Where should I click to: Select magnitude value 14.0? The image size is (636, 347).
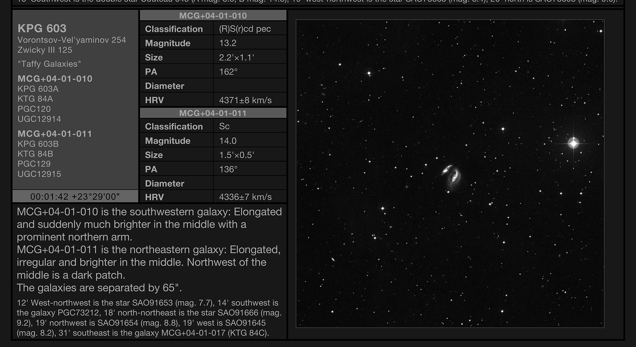(x=228, y=141)
